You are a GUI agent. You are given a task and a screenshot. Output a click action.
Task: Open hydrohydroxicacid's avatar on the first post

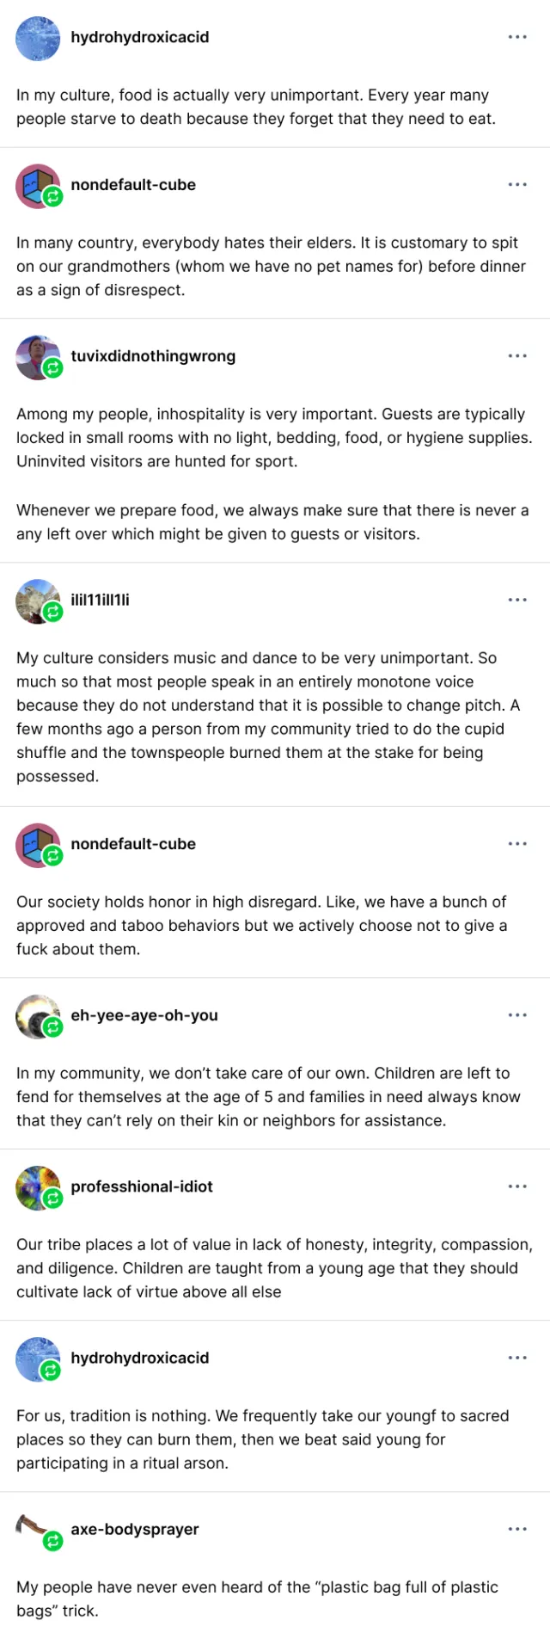click(x=39, y=38)
